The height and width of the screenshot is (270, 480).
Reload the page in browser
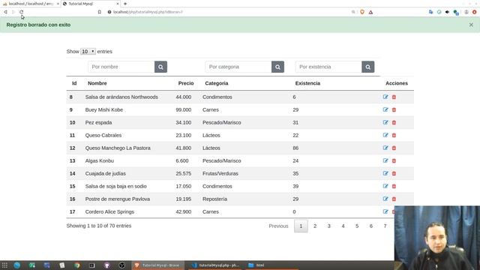point(22,12)
